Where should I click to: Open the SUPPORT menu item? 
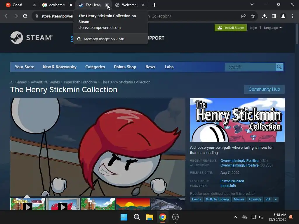(x=156, y=38)
